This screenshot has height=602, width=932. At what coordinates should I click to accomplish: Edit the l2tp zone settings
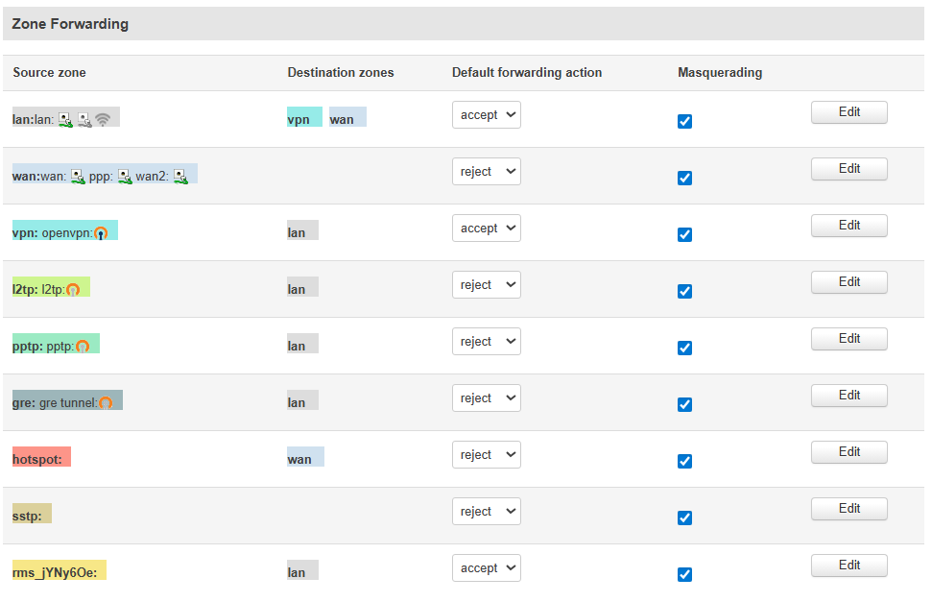click(848, 281)
